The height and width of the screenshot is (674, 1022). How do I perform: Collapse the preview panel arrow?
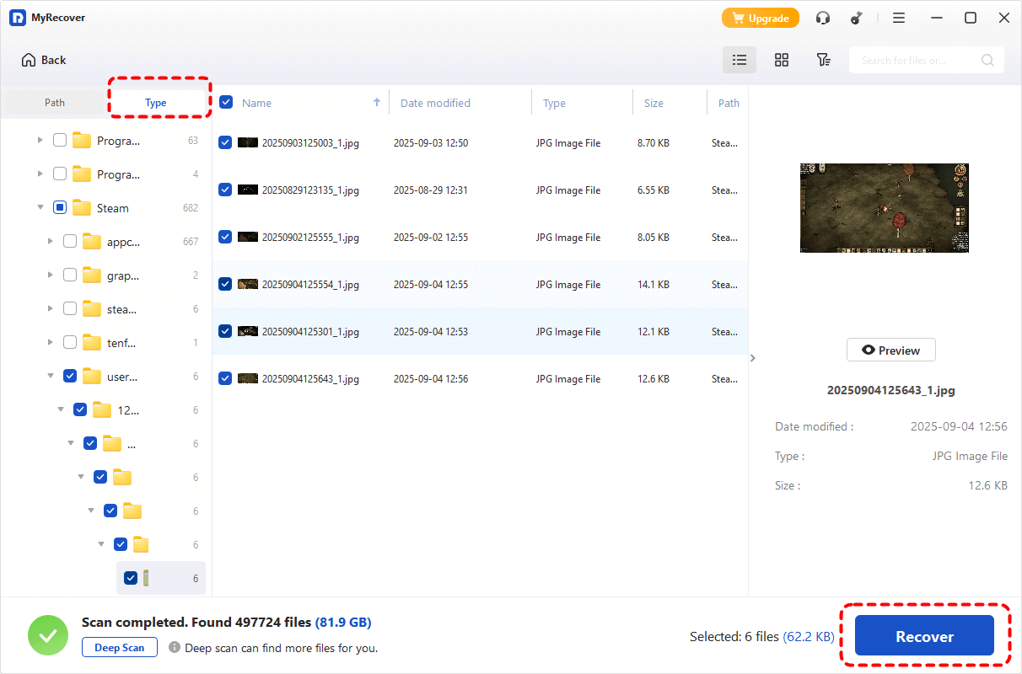pos(753,358)
